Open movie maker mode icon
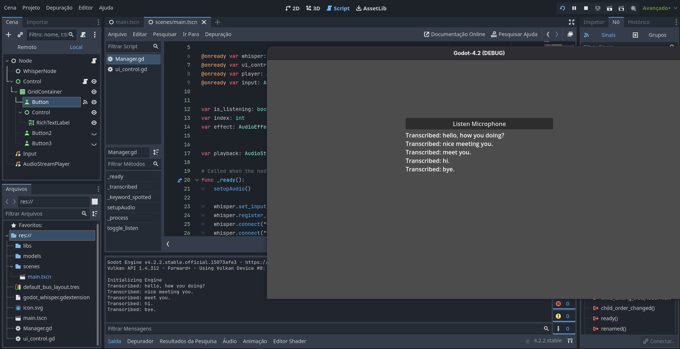This screenshot has width=680, height=349. [x=633, y=8]
